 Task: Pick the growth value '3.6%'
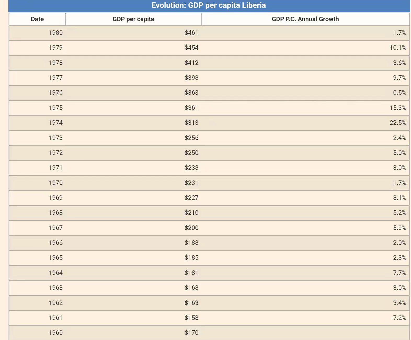click(x=399, y=63)
